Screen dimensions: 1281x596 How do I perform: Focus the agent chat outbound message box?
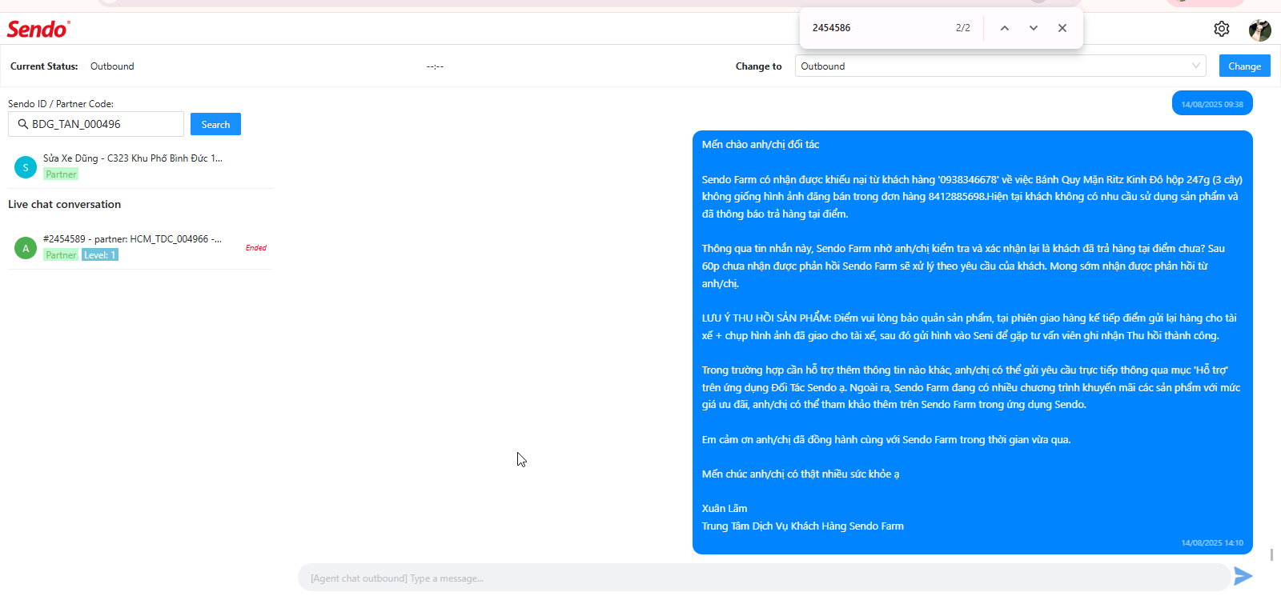click(763, 578)
